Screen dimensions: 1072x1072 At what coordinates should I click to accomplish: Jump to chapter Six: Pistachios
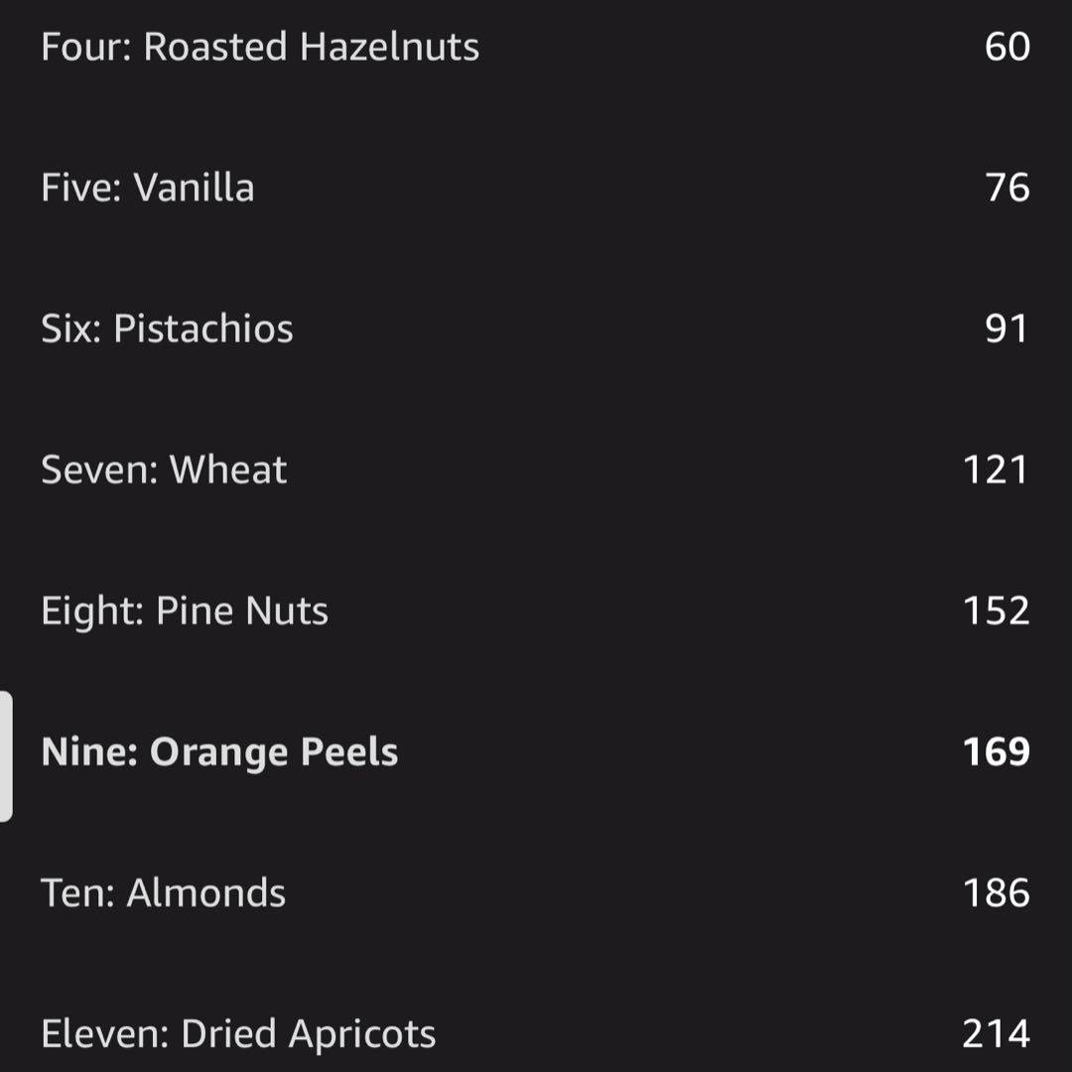167,329
